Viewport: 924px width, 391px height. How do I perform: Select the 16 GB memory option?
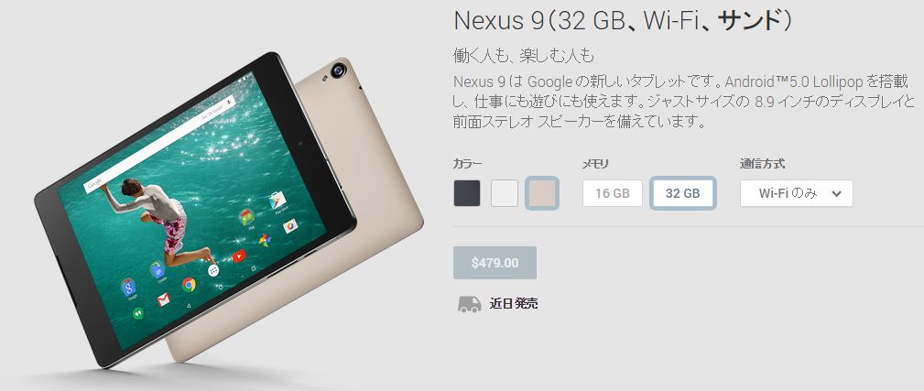pos(613,193)
